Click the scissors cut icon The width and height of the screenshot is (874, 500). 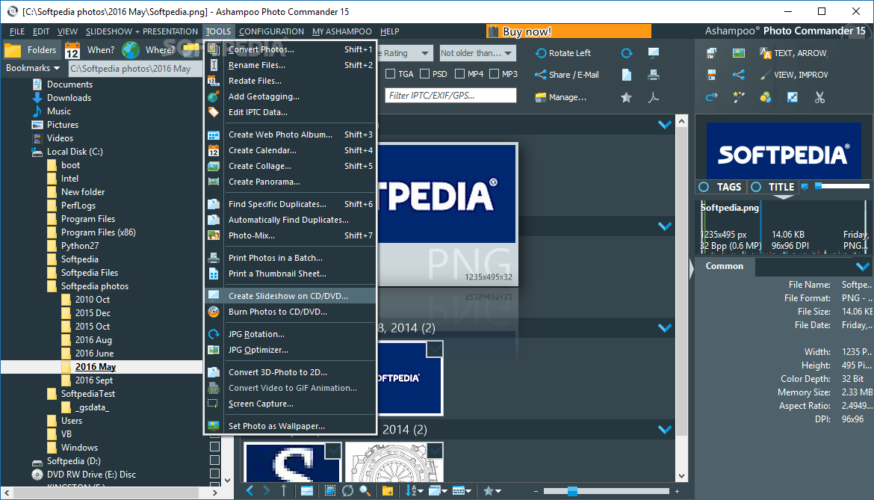coord(819,98)
